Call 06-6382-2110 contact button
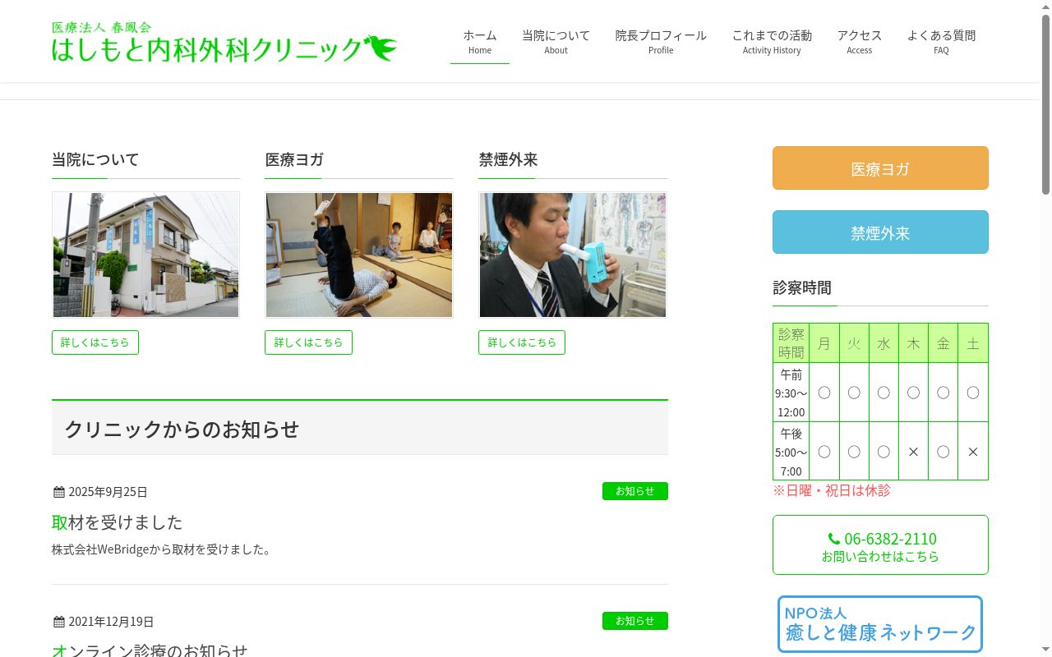 pos(880,545)
